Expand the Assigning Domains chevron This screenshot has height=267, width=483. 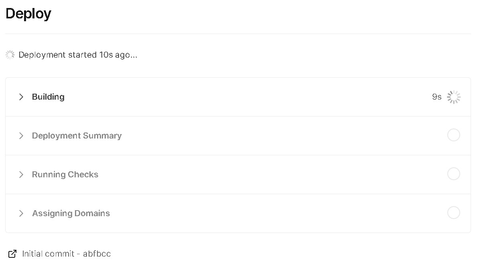21,213
